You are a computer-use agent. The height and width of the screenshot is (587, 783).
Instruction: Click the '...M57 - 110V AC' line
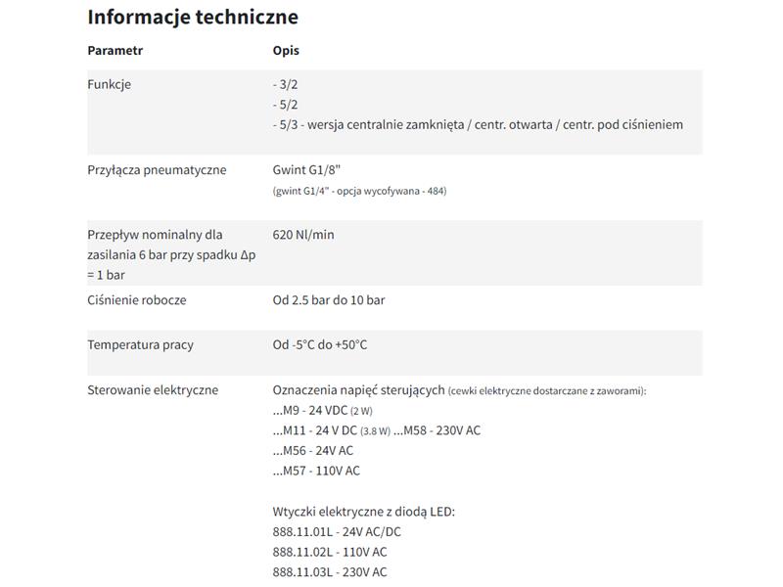click(316, 471)
